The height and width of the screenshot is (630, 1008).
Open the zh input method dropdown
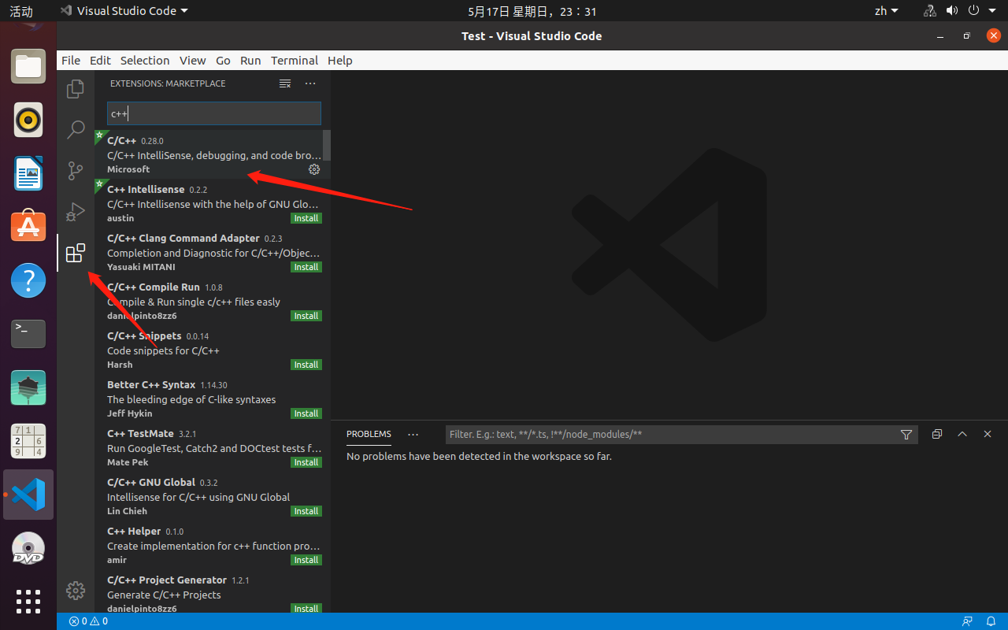pyautogui.click(x=886, y=11)
